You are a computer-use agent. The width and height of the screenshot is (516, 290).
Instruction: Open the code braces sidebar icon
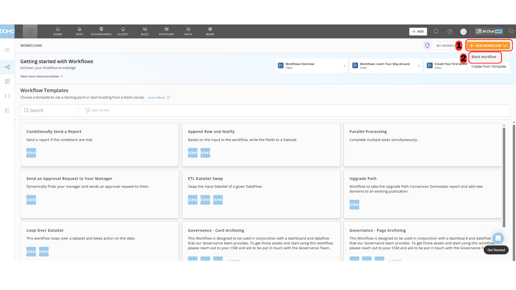coord(7,96)
